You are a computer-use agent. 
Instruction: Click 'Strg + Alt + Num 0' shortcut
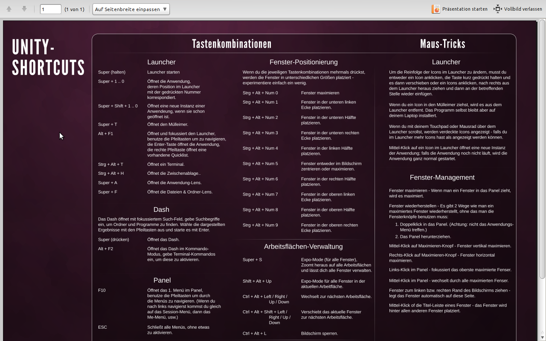(260, 92)
